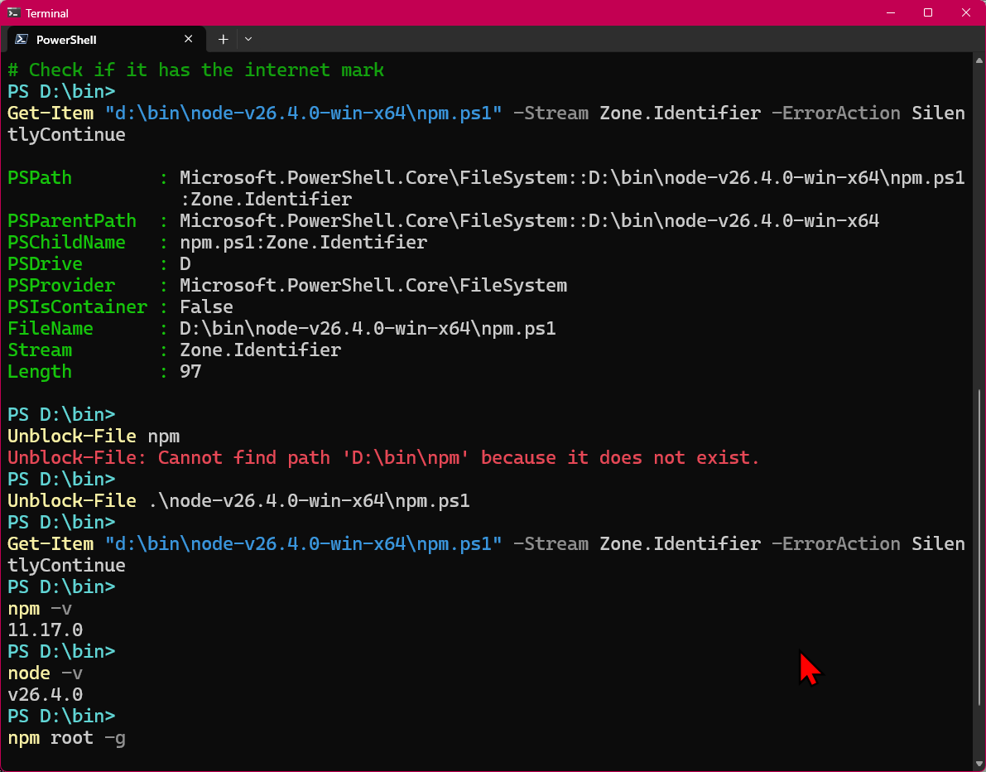
Task: Click the red "Cannot find path" error message
Action: (x=383, y=457)
